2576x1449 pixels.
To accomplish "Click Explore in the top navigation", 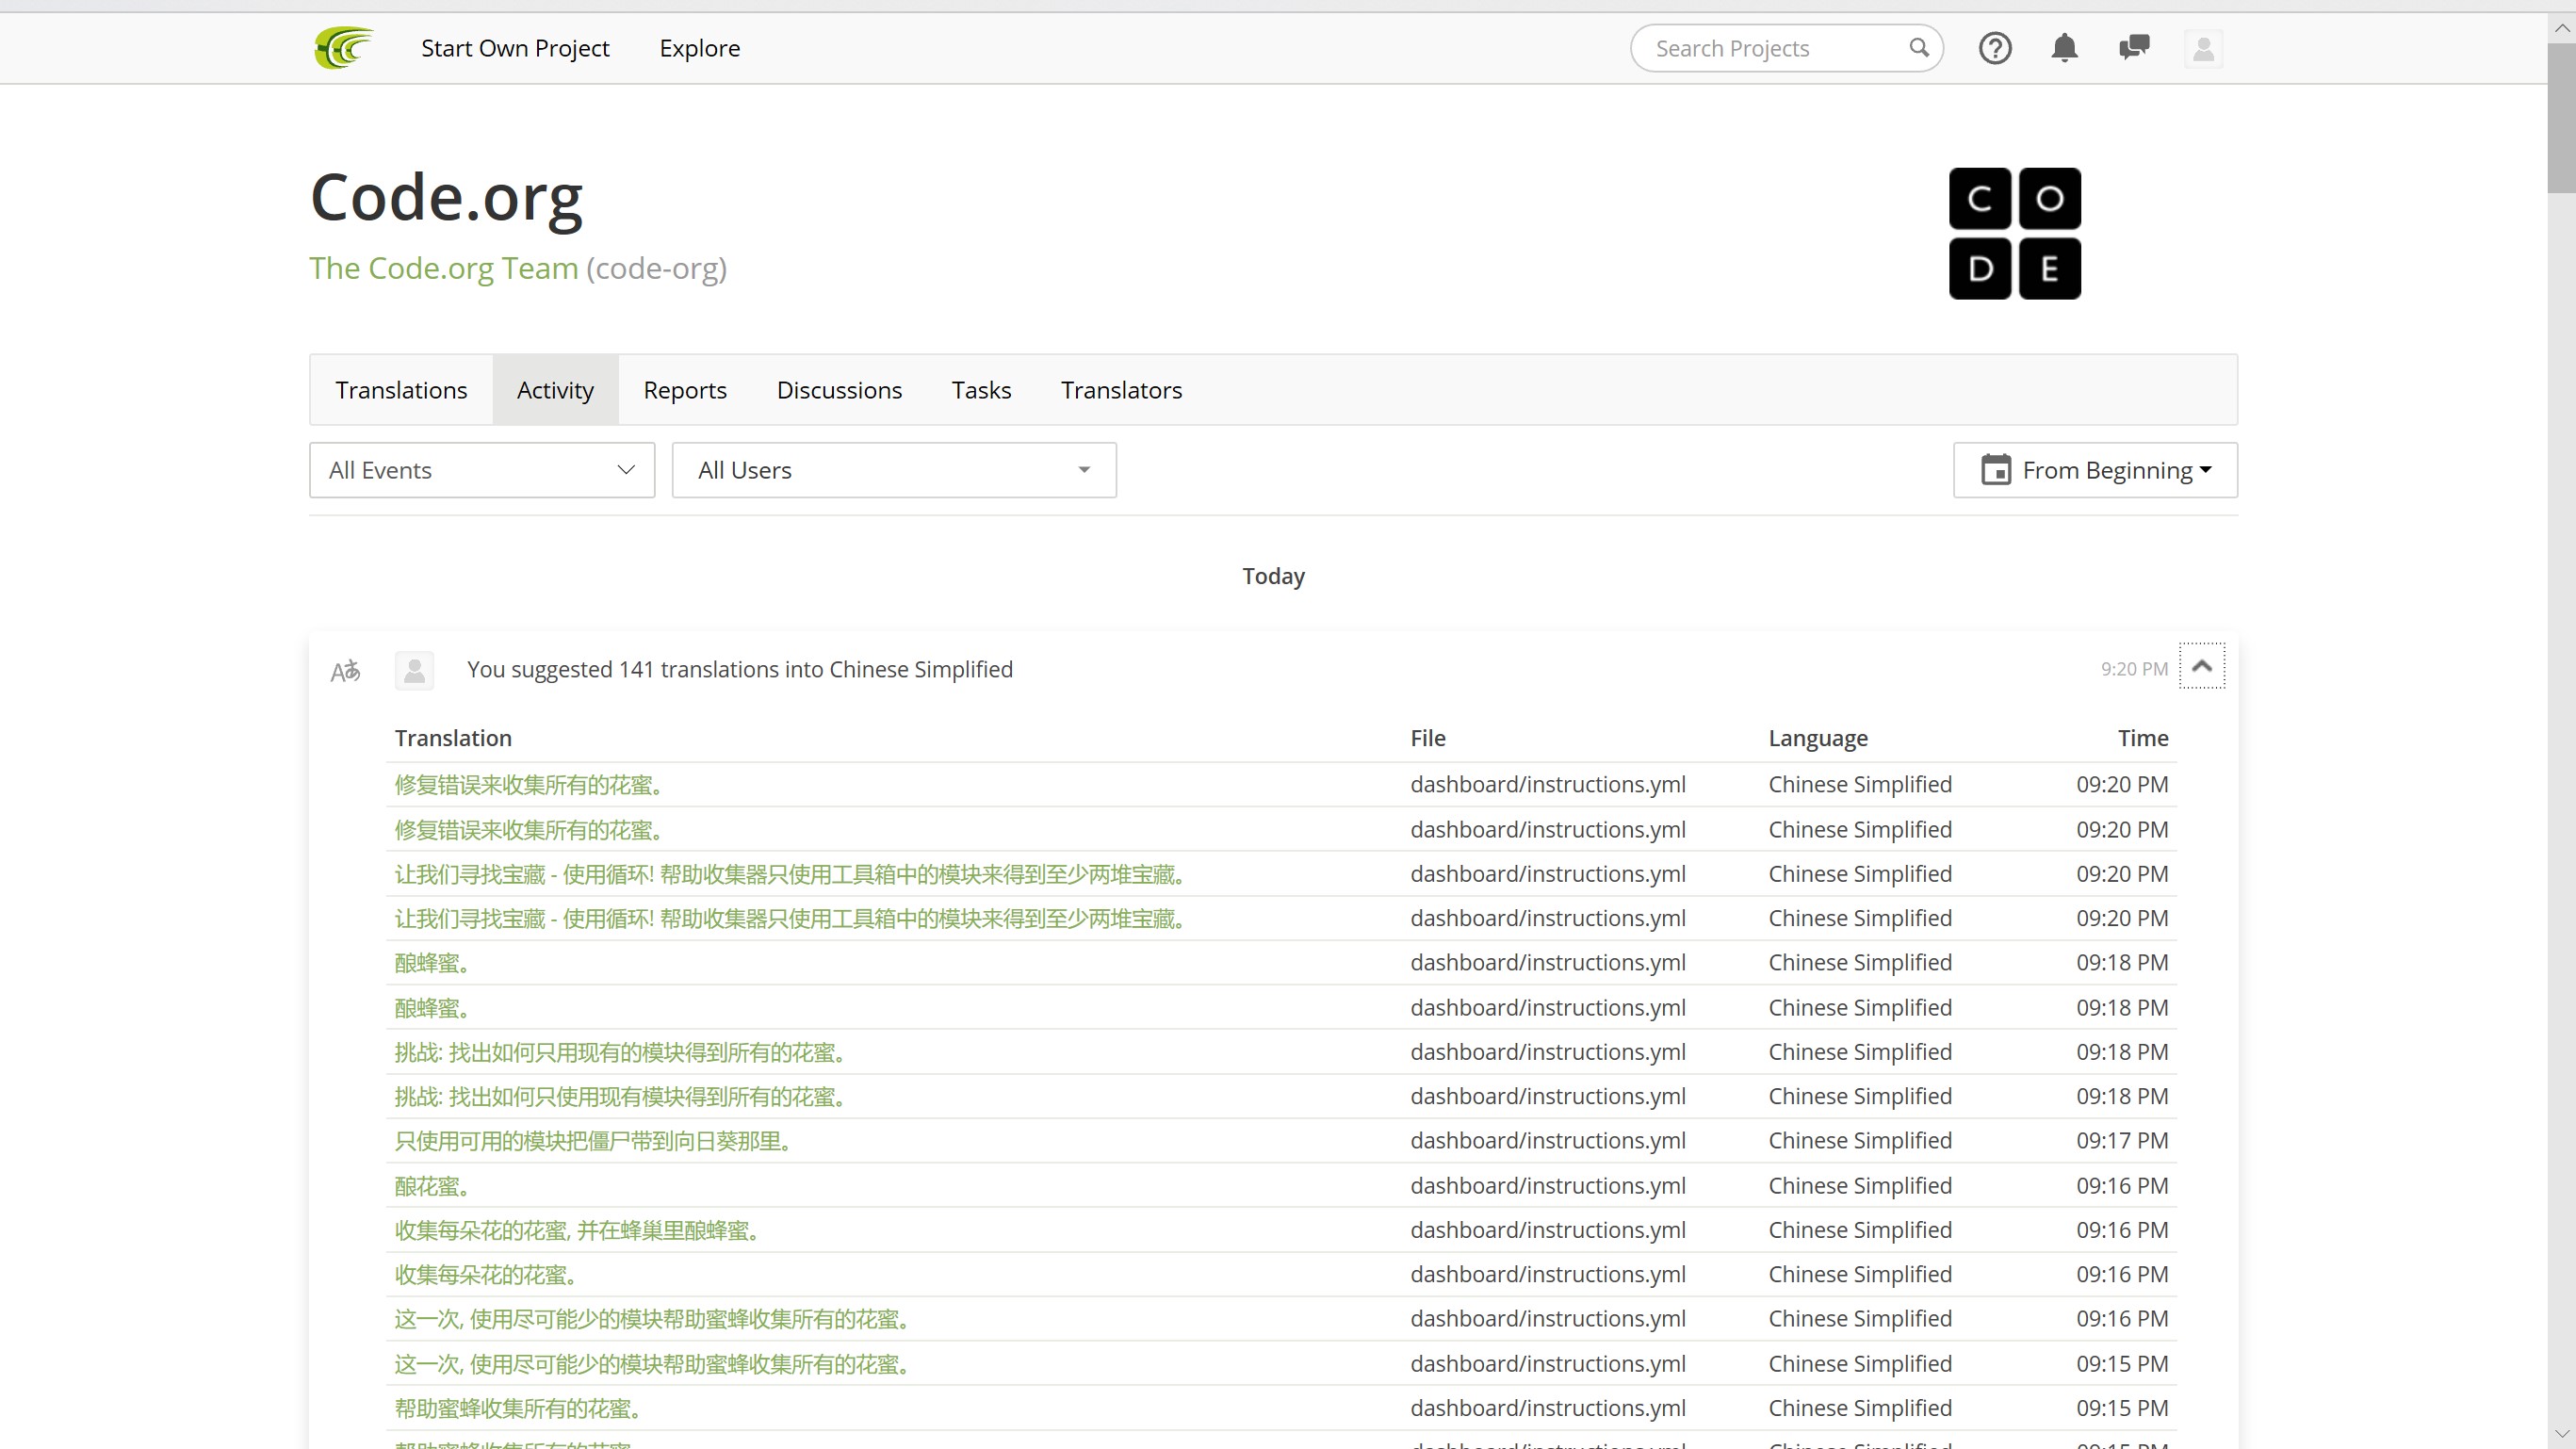I will (x=700, y=48).
